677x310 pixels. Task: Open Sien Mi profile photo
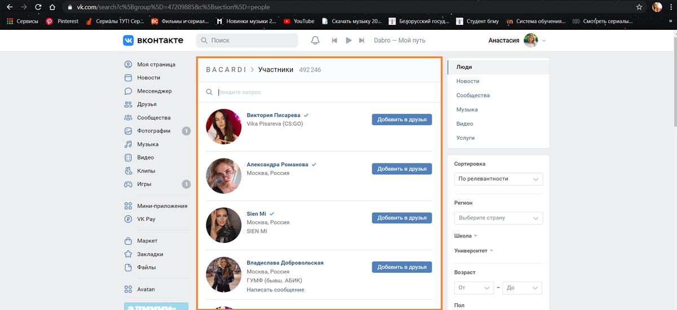tap(223, 225)
